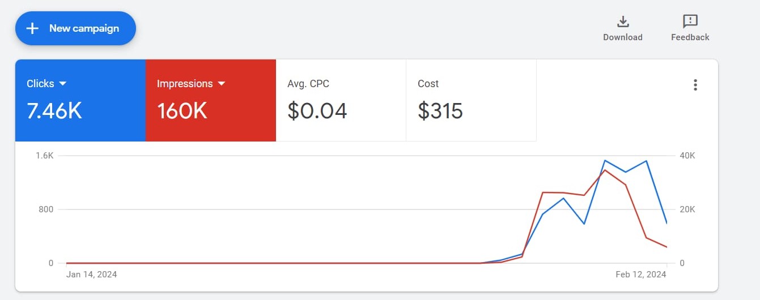760x300 pixels.
Task: Open the three-dot more options menu
Action: tap(695, 85)
